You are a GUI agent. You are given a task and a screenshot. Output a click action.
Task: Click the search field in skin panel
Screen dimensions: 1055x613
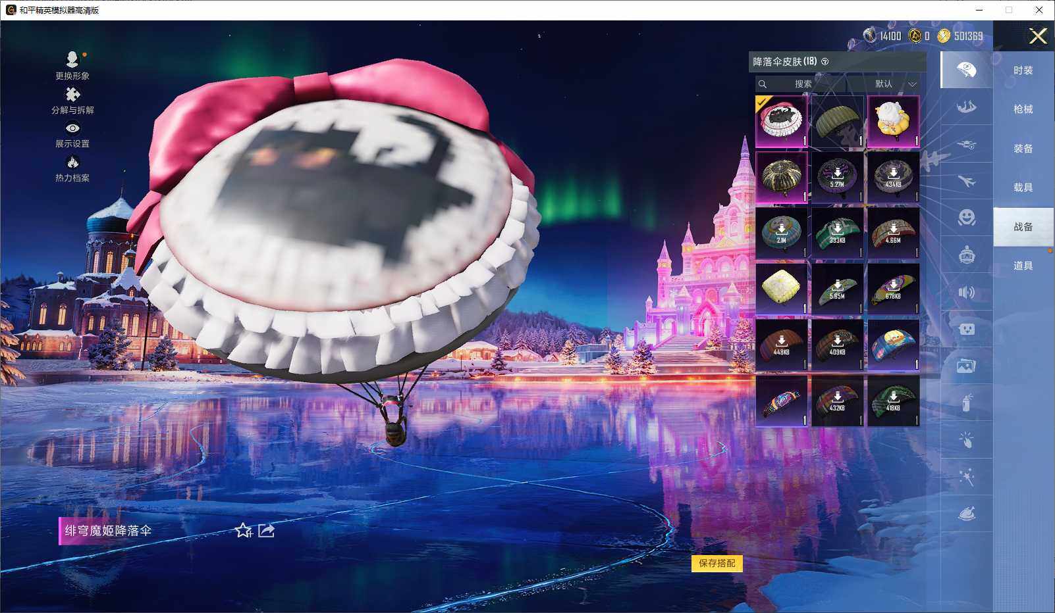(800, 84)
